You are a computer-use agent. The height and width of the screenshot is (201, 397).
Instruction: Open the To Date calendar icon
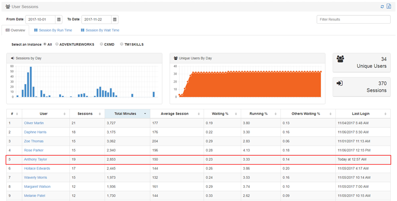tap(115, 19)
